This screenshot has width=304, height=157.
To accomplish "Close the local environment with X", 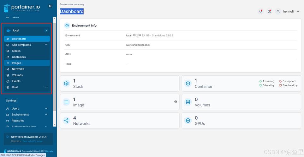I will (46, 30).
